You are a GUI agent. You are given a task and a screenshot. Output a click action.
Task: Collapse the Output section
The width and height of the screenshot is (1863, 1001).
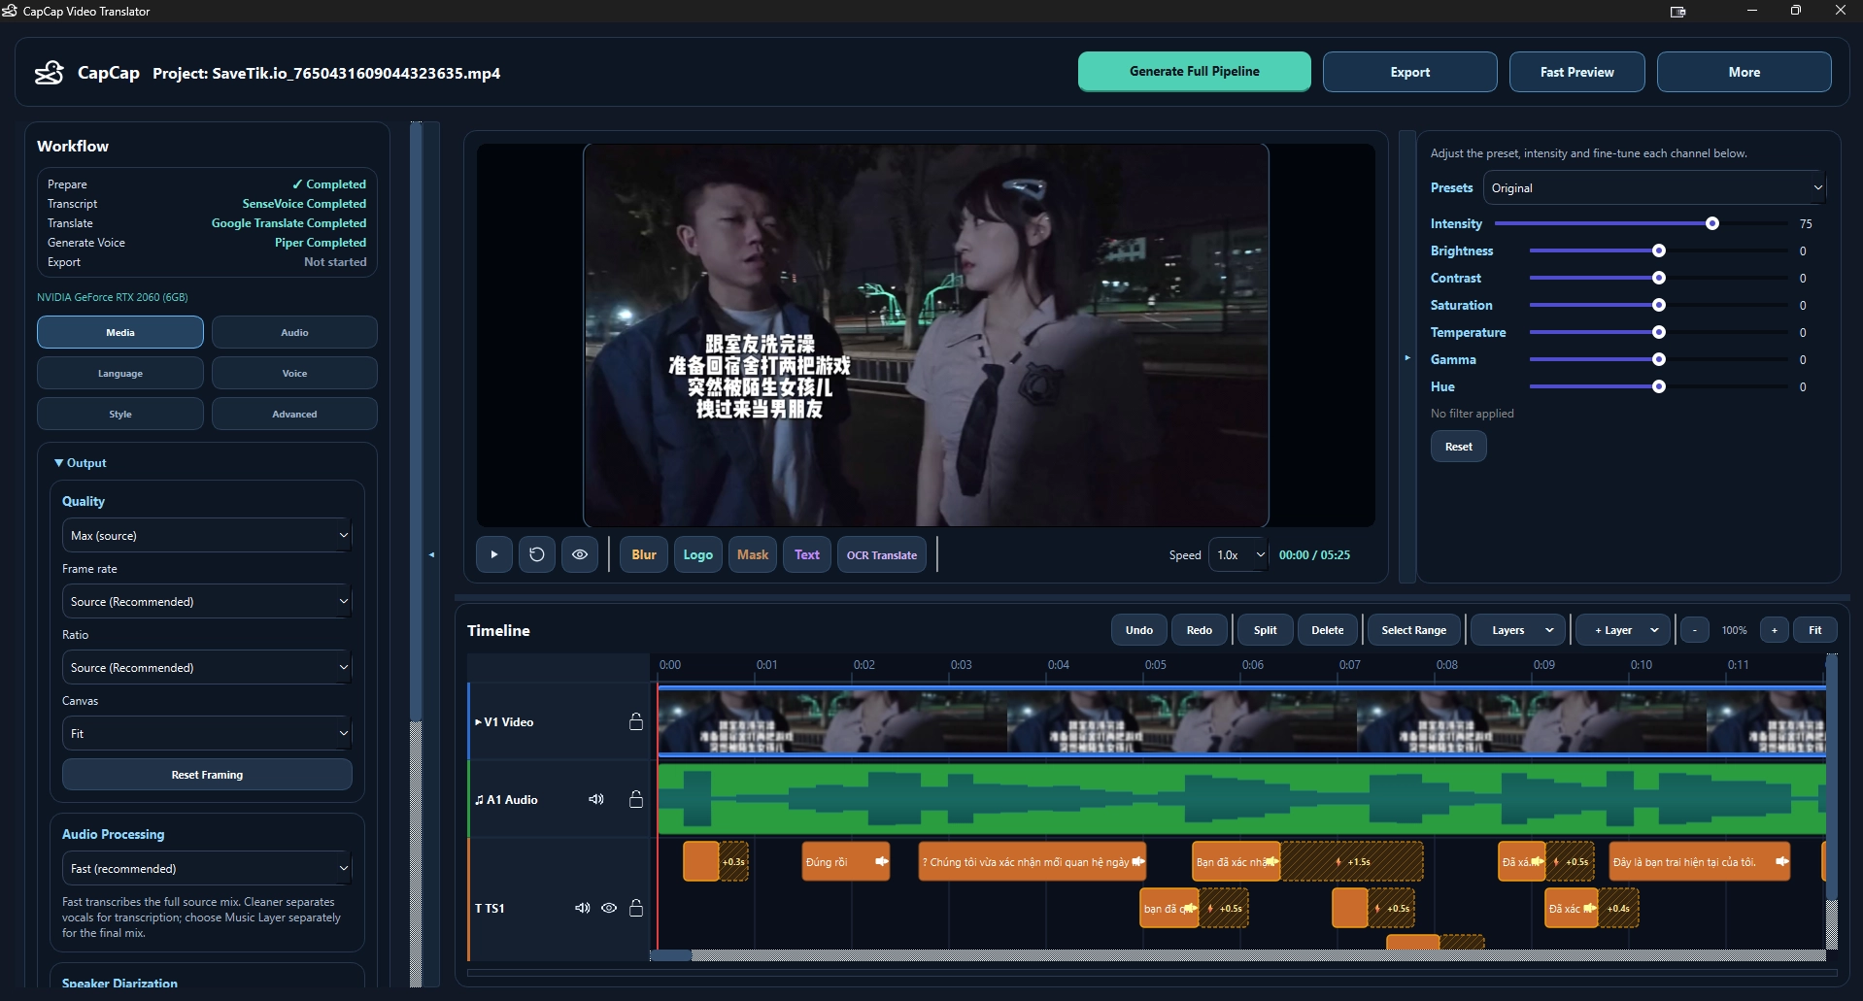coord(81,463)
